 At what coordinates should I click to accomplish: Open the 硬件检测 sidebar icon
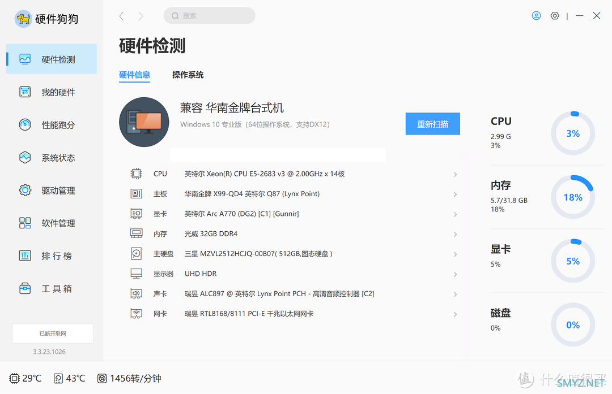click(25, 59)
